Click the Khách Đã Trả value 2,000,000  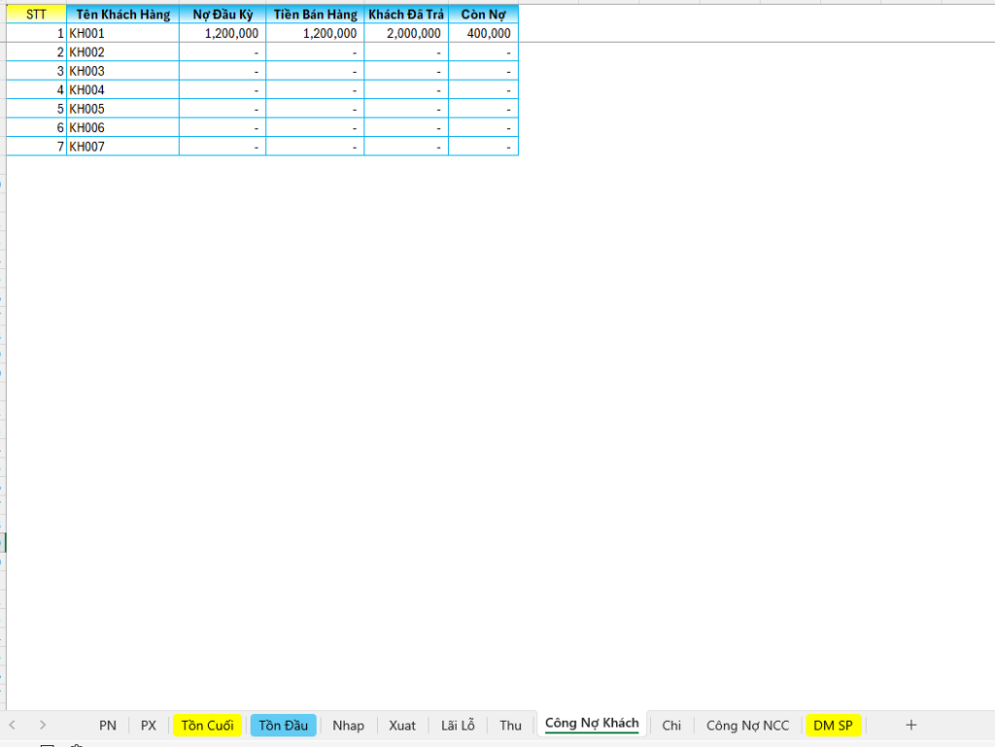point(406,33)
